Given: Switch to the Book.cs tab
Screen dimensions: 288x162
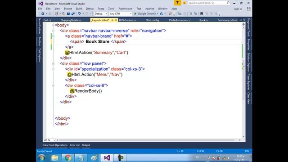Looking at the screenshot, I should pos(204,20).
